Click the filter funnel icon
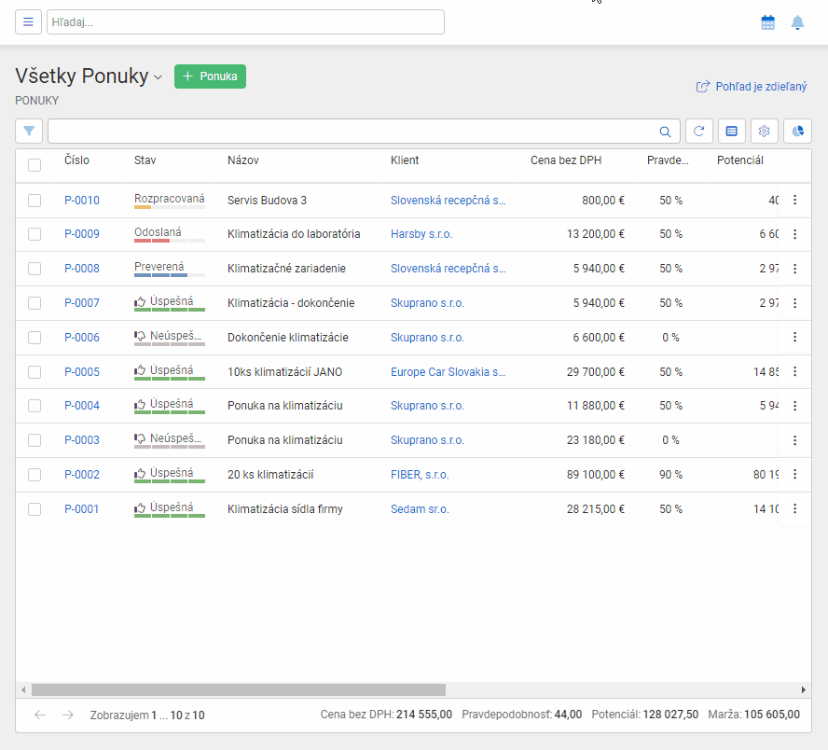828x750 pixels. [29, 131]
